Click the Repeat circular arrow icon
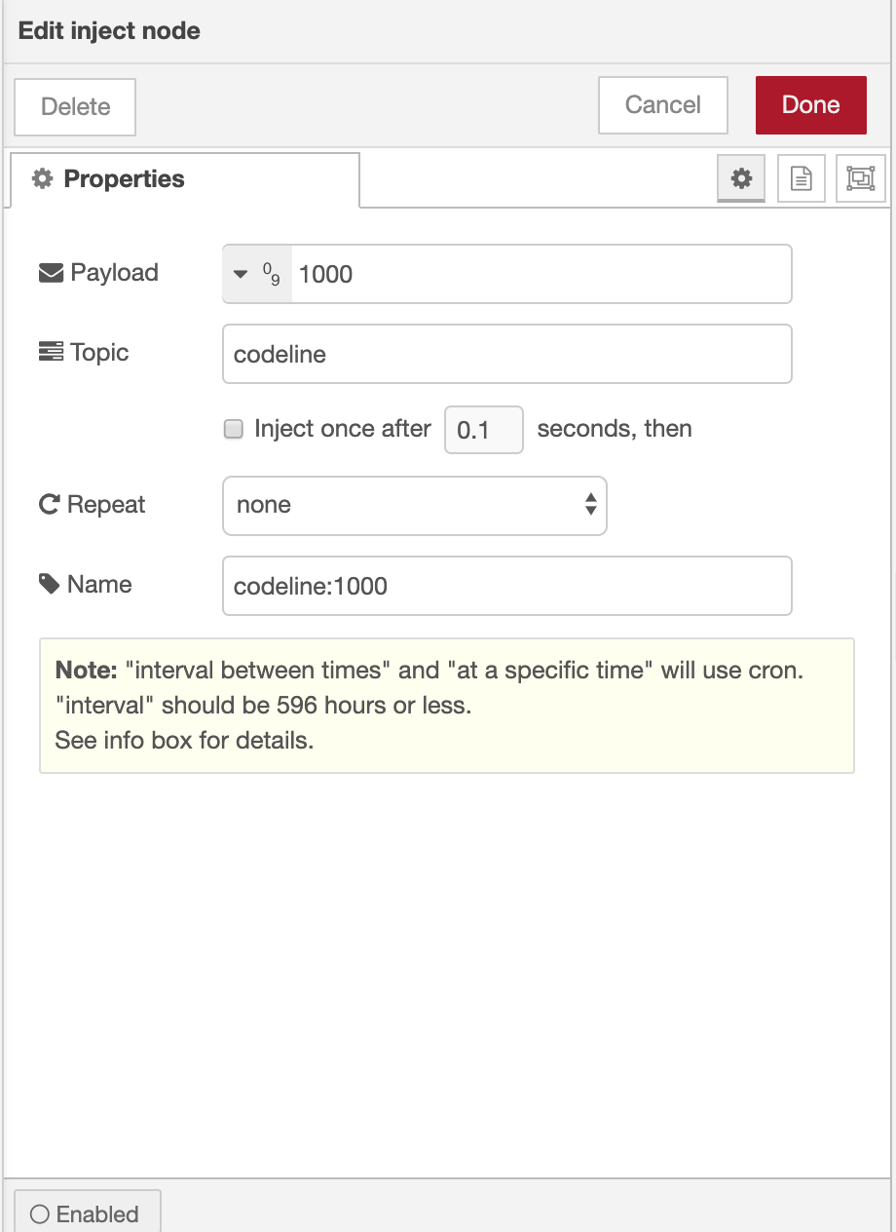The image size is (896, 1232). pos(49,505)
